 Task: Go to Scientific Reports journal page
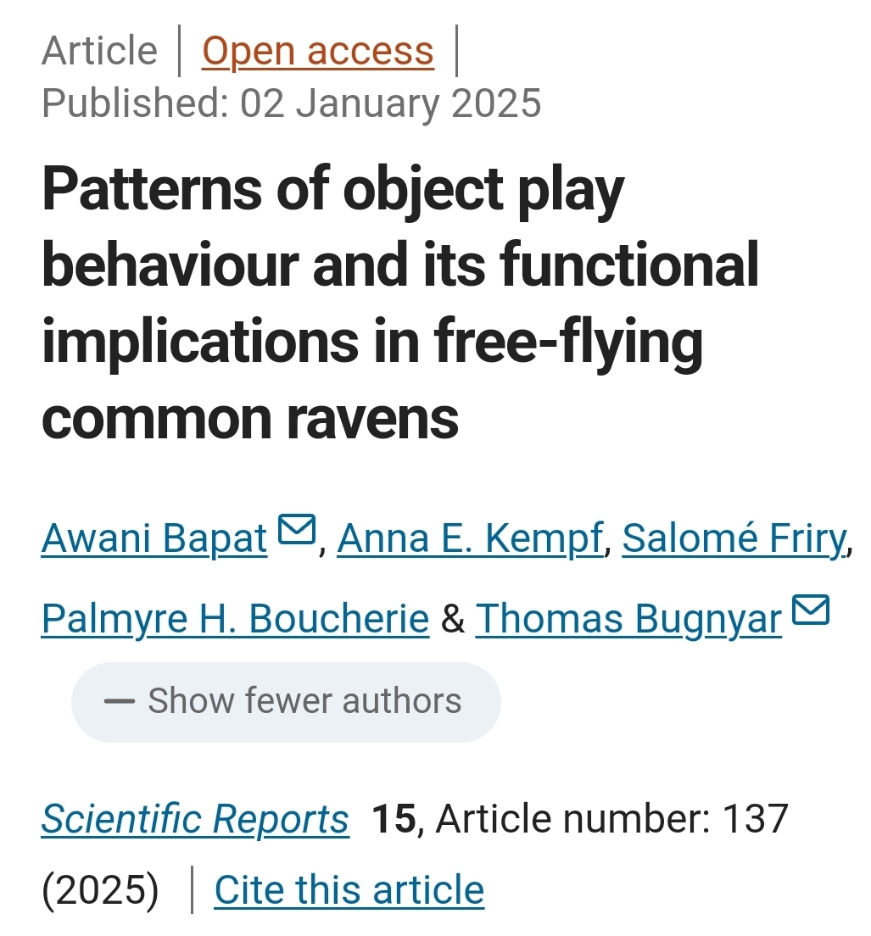195,819
